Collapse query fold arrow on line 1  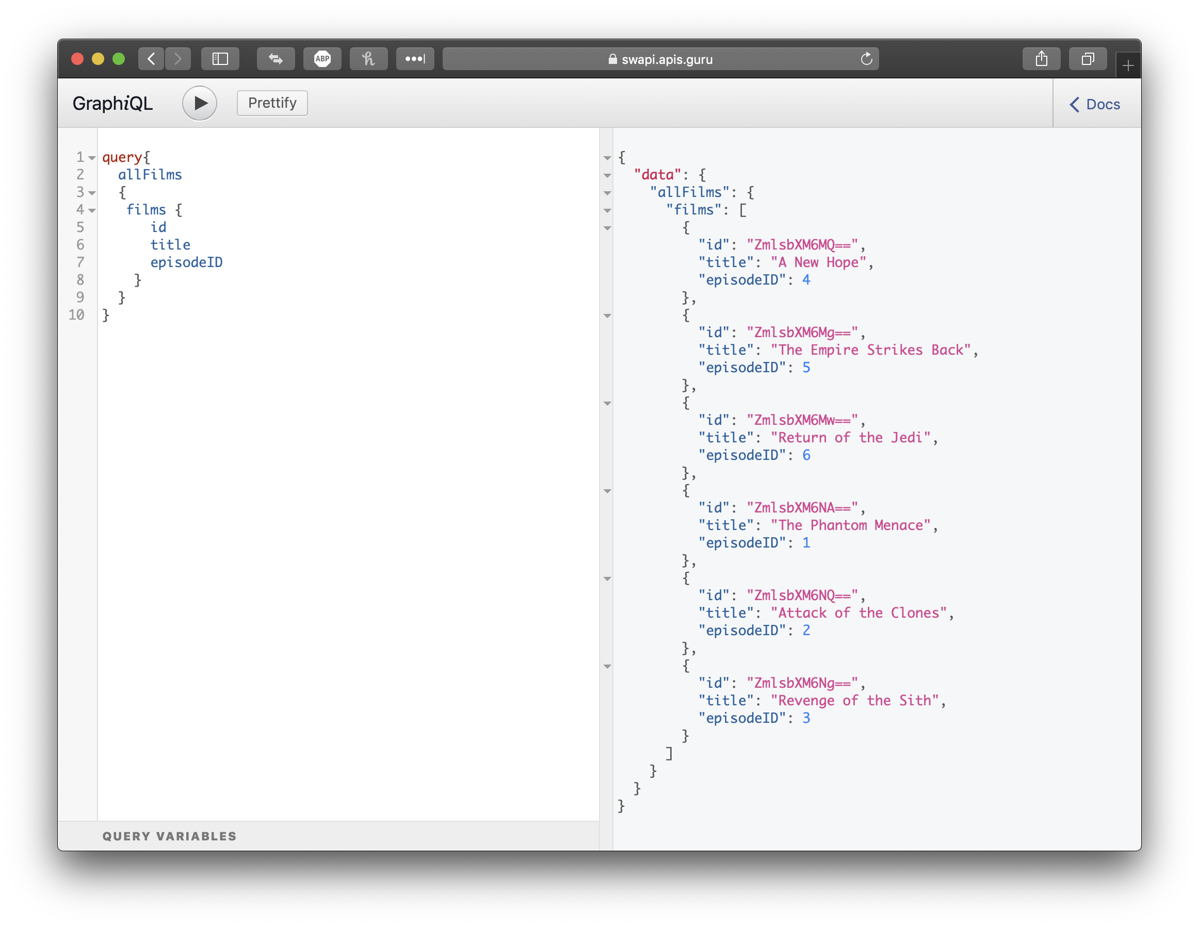click(92, 158)
